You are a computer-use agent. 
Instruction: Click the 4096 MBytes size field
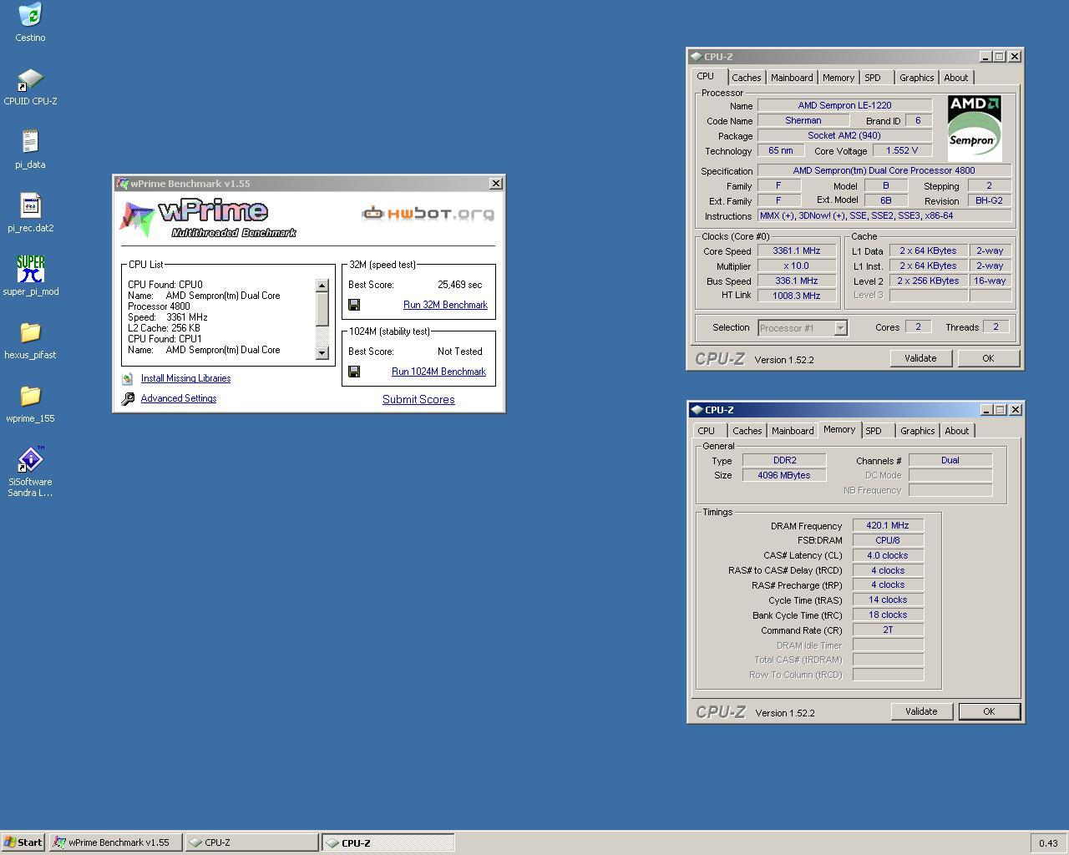[784, 475]
